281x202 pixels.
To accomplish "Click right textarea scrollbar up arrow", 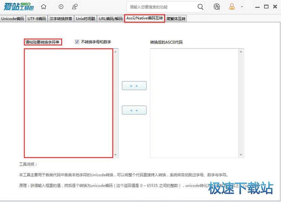I will click(241, 52).
